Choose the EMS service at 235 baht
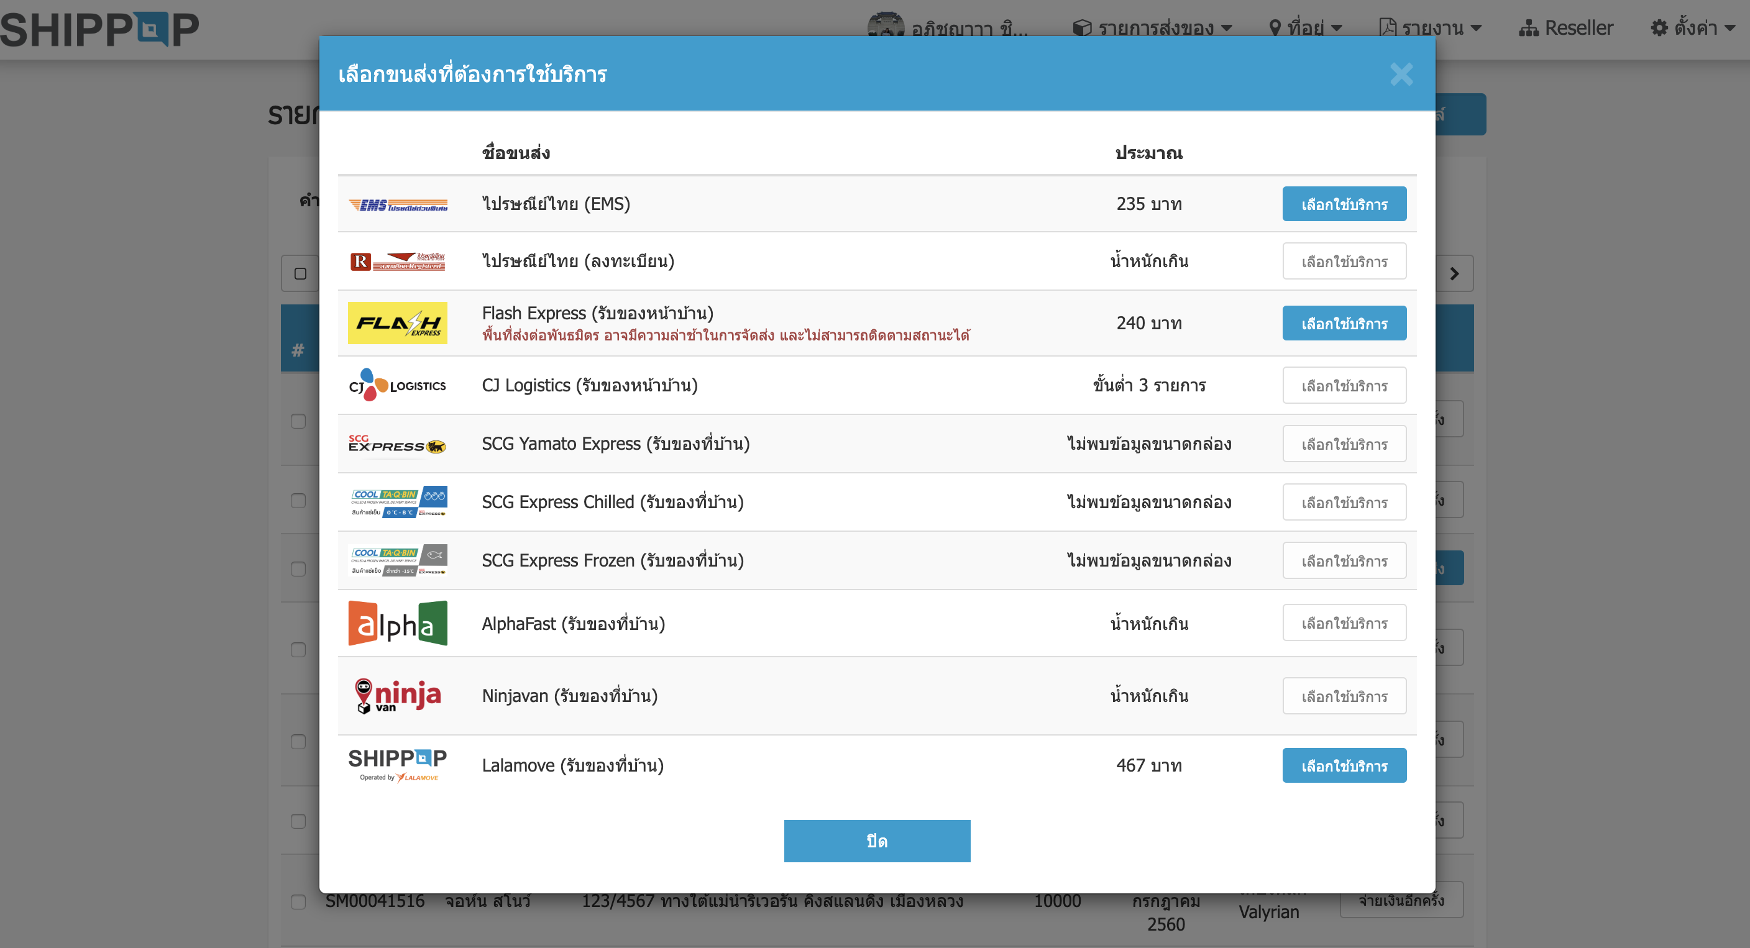 pyautogui.click(x=1344, y=204)
